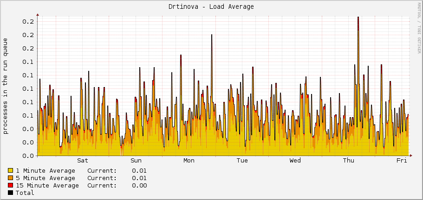423x200 pixels.
Task: Click the 'Current:' label in the 5 Minute Average row
Action: (x=102, y=178)
